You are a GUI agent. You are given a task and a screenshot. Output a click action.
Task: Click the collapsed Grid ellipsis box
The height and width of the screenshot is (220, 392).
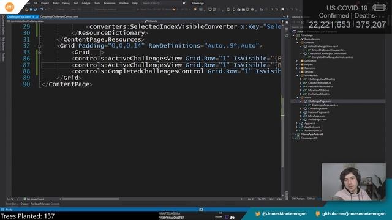pos(95,53)
